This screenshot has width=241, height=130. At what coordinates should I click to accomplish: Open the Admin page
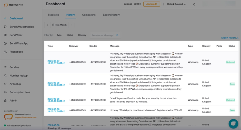[13, 101]
